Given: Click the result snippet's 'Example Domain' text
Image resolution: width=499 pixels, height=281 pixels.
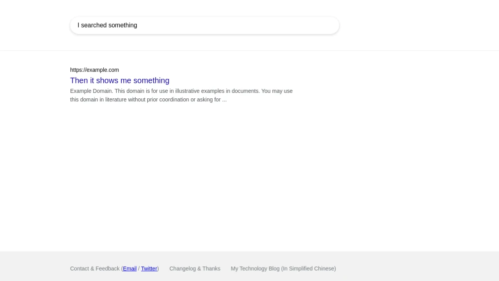Looking at the screenshot, I should [91, 91].
